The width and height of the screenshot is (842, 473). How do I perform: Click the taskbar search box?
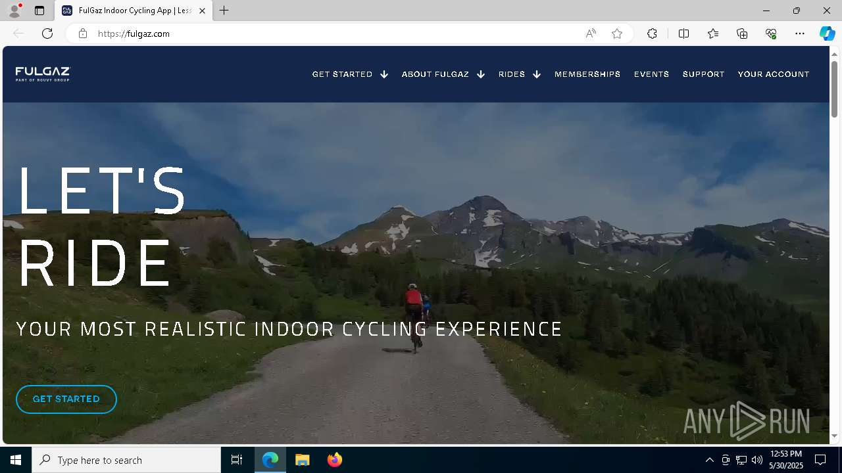click(x=126, y=460)
